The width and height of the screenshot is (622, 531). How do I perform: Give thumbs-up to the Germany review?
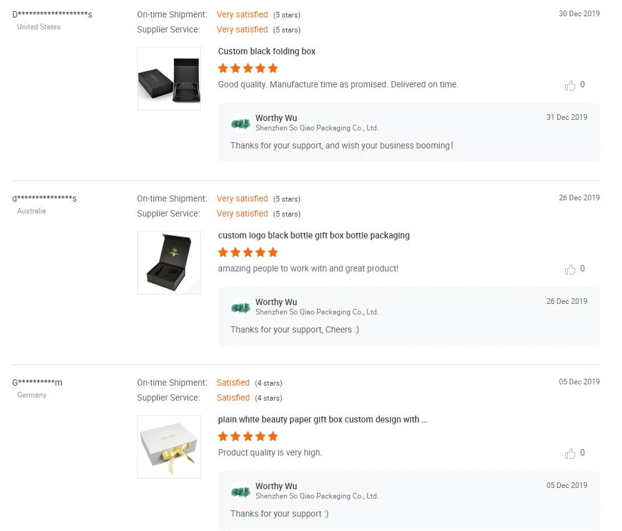pos(570,454)
